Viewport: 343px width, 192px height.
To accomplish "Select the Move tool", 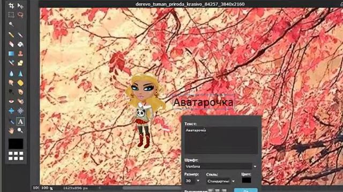I will pyautogui.click(x=20, y=6).
